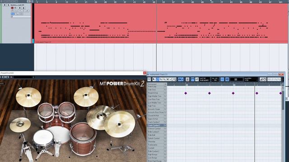Select the arrow Object Selection tool in drum editor

tap(154, 79)
